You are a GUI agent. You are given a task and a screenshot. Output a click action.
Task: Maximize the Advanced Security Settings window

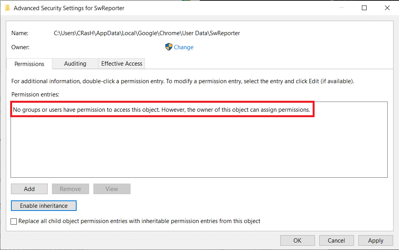pos(364,8)
